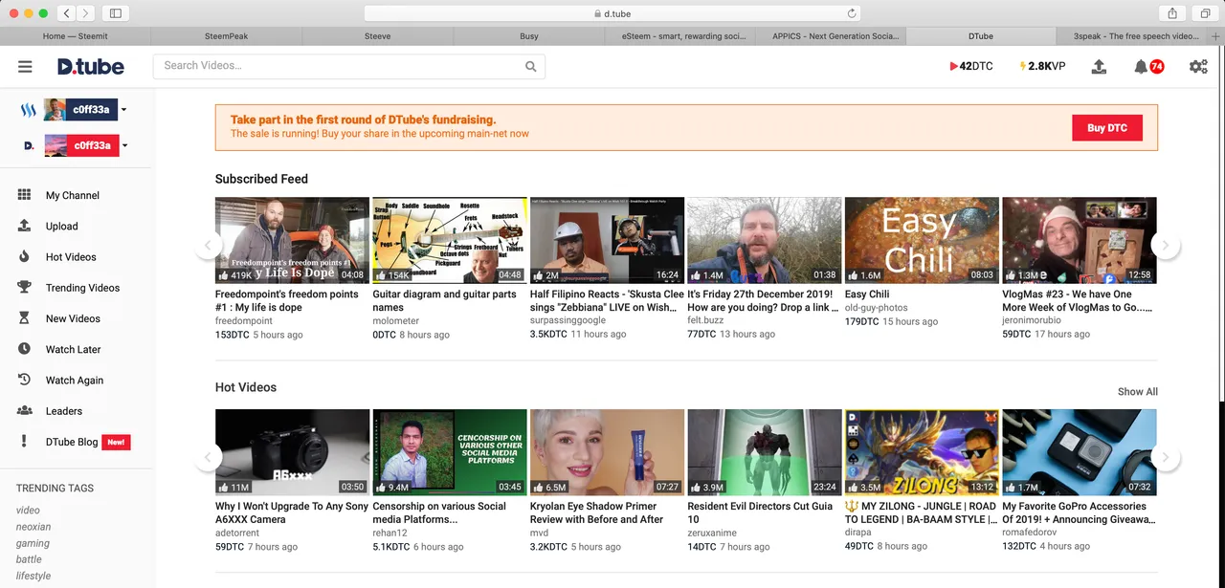Switch to eSteem browser tab
This screenshot has height=588, width=1225.
680,36
